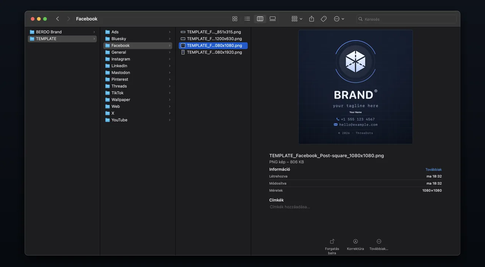
Task: Select column view mode
Action: 260,19
